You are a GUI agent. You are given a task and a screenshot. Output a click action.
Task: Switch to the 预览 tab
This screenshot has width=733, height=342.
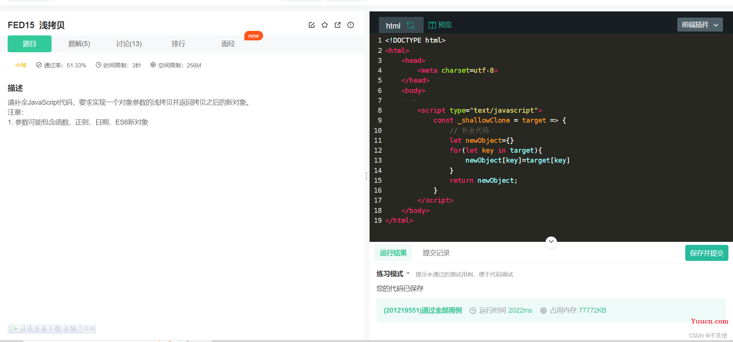pyautogui.click(x=440, y=25)
